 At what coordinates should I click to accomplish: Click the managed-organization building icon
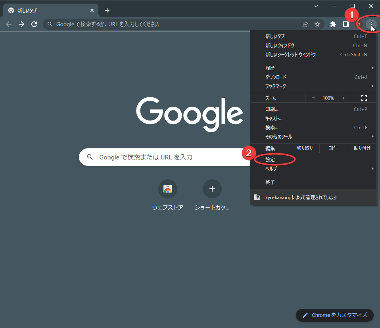[257, 197]
